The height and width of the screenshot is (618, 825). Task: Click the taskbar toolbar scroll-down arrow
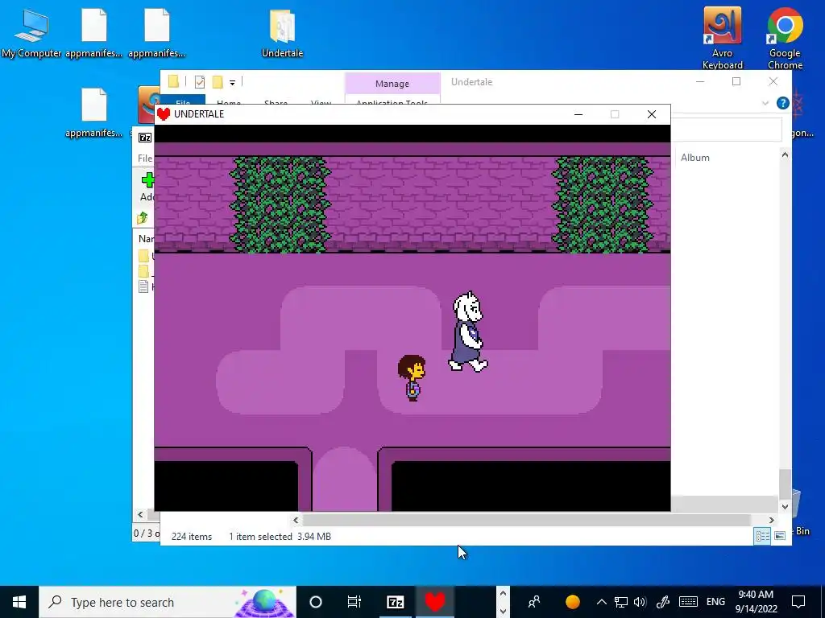[503, 611]
